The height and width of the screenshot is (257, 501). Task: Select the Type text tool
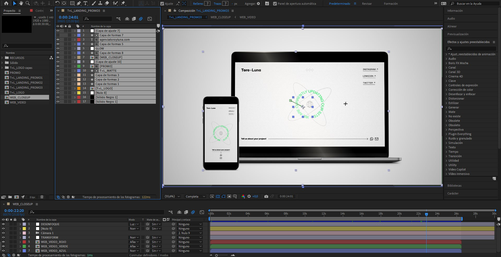tap(85, 3)
